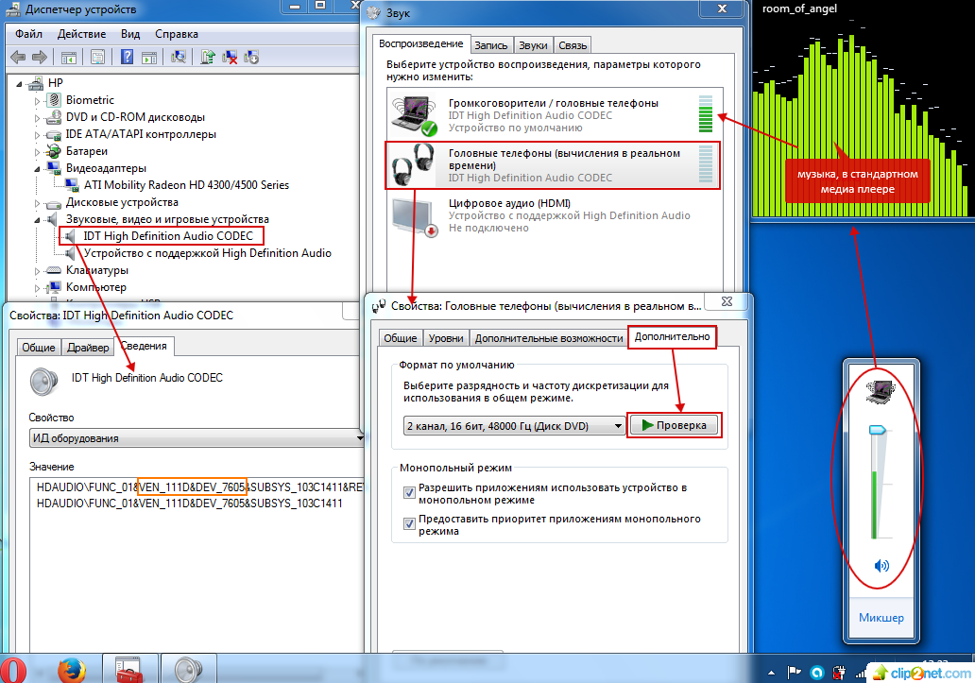
Task: Click the blue round tray icon
Action: coord(817,673)
